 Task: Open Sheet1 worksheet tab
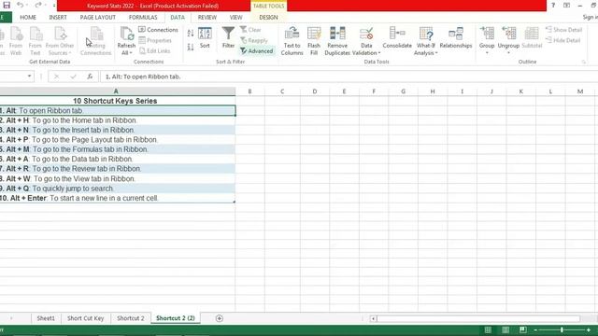[46, 318]
